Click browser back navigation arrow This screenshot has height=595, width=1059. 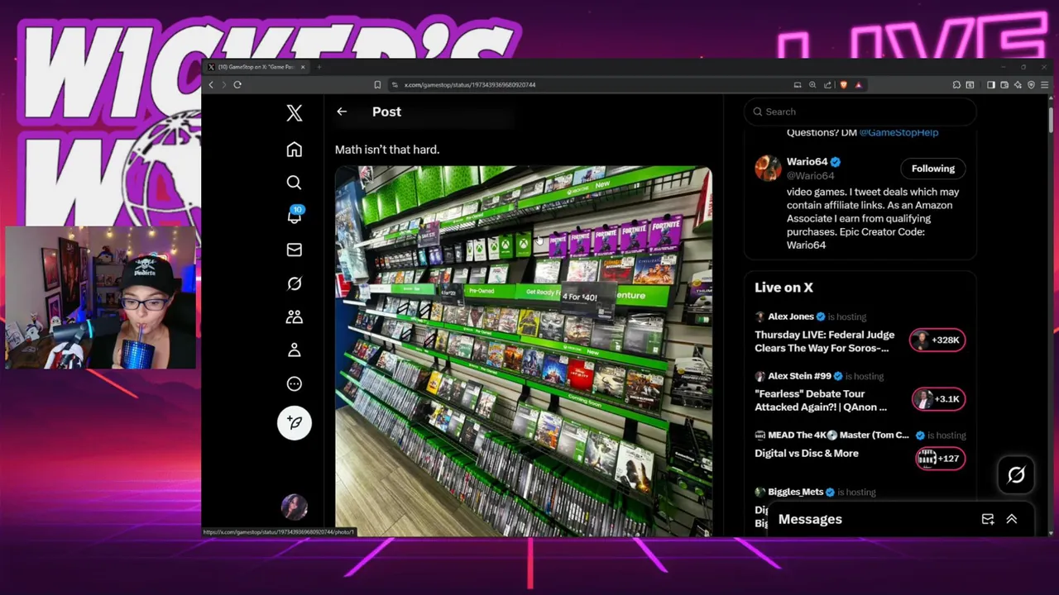(211, 84)
